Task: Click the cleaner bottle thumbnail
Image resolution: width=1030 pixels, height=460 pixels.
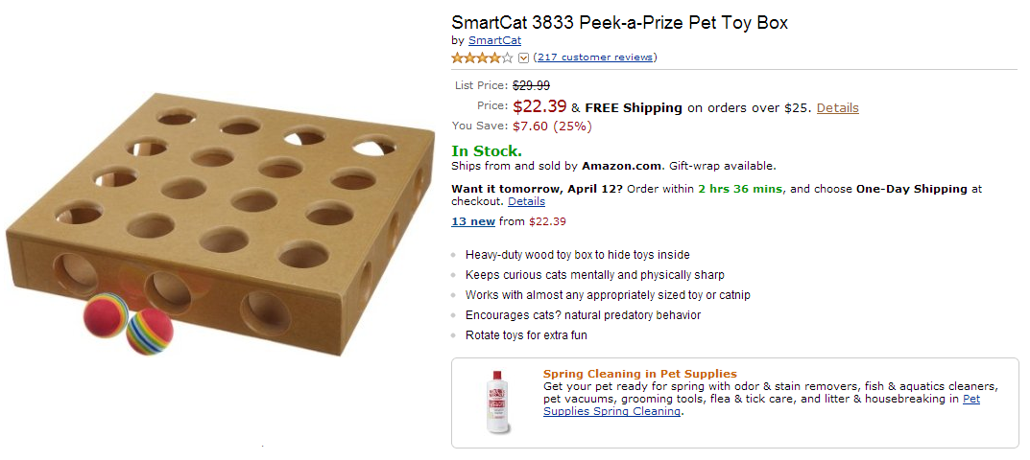Action: coord(497,401)
